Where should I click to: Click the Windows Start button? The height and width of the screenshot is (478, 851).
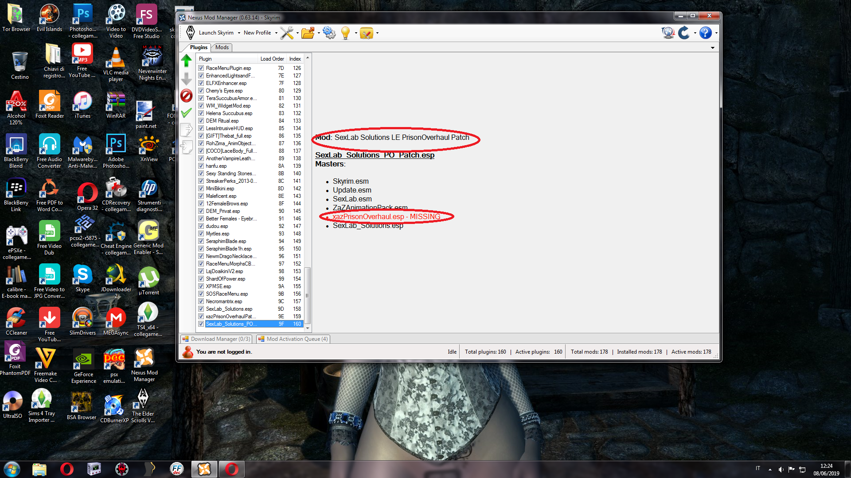pyautogui.click(x=12, y=469)
